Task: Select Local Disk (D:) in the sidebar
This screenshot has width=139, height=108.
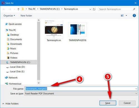Action: [16, 67]
